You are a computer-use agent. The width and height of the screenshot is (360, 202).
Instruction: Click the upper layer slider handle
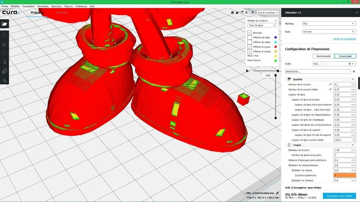pyautogui.click(x=276, y=75)
